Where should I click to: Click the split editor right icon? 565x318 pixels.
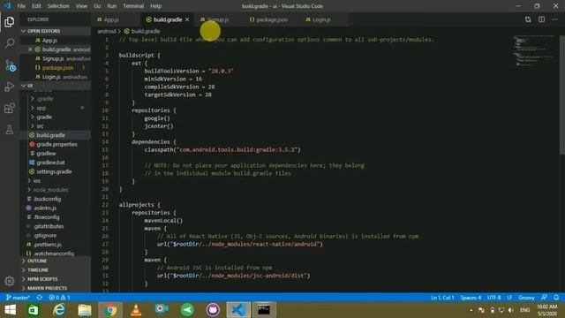point(541,19)
